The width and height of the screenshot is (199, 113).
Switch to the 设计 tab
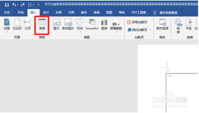pyautogui.click(x=46, y=12)
